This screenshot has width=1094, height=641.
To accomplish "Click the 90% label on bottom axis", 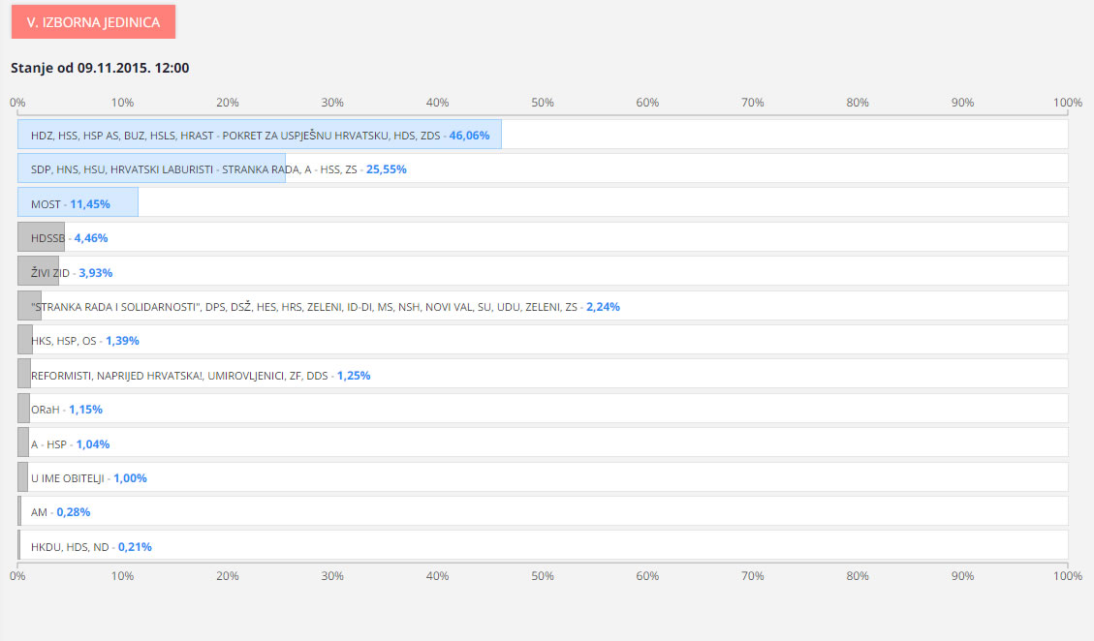I will click(x=962, y=576).
